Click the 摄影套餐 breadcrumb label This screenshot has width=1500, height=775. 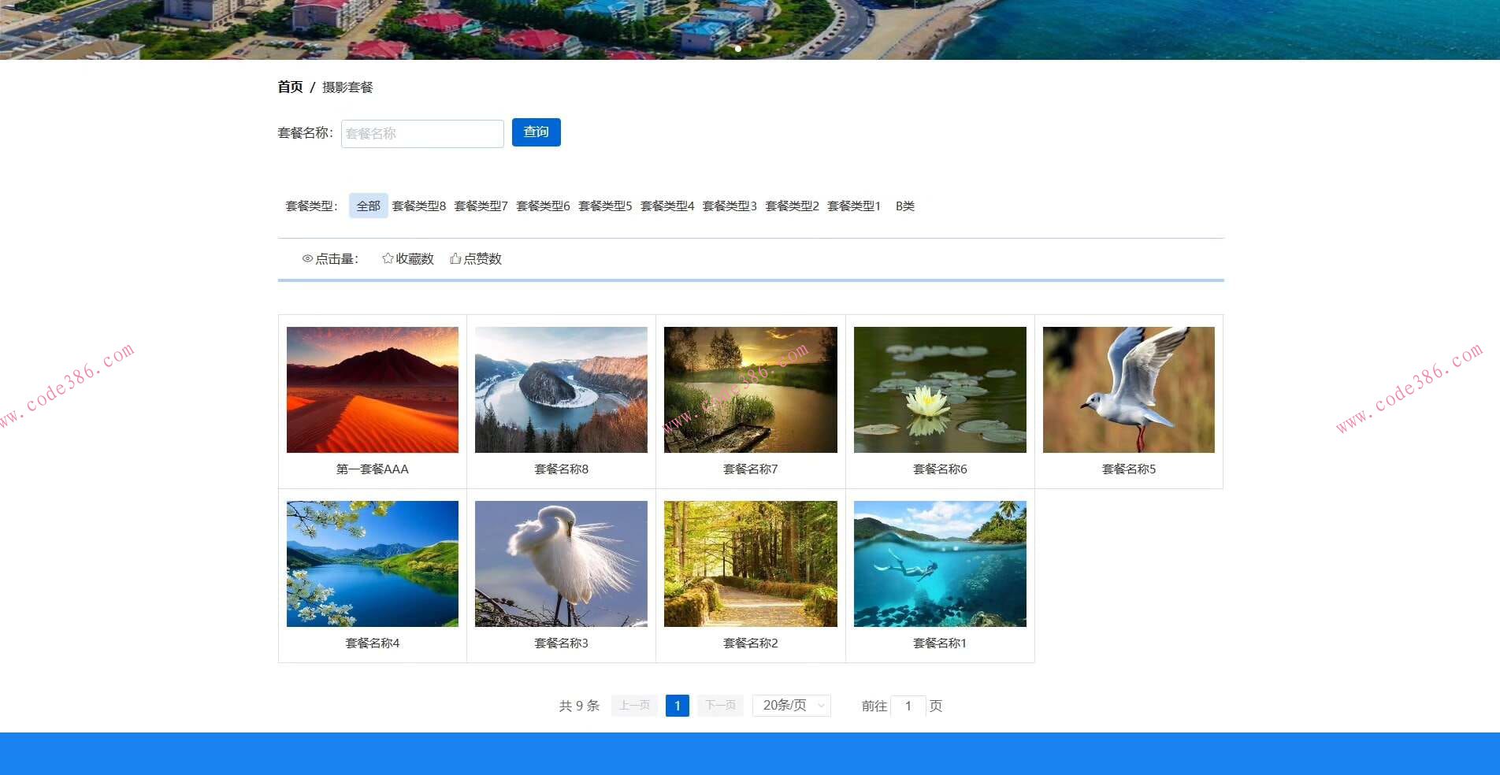[x=347, y=87]
